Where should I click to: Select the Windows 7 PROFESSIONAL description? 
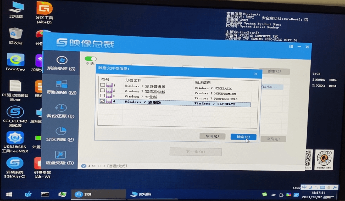pos(216,99)
